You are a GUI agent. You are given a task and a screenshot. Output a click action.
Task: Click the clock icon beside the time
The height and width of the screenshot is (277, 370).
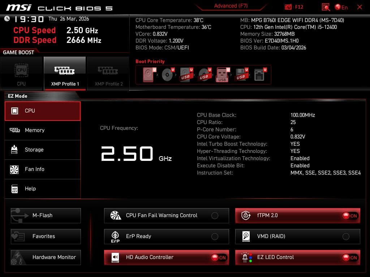click(7, 19)
